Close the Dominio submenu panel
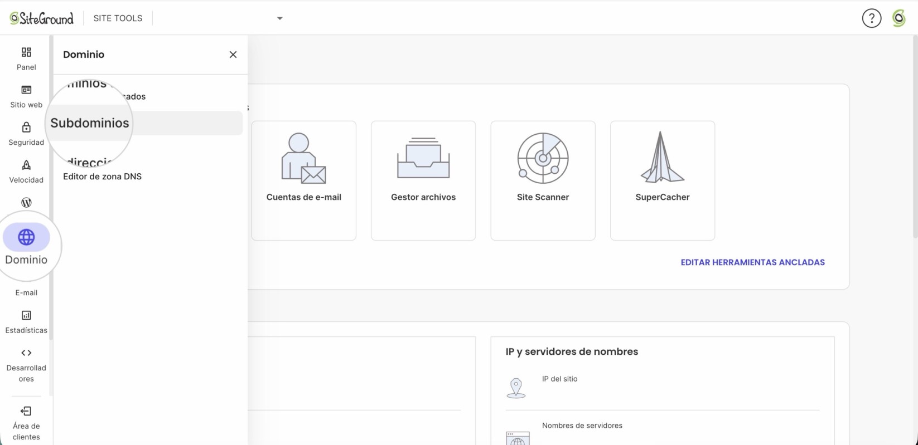This screenshot has width=918, height=445. 233,55
